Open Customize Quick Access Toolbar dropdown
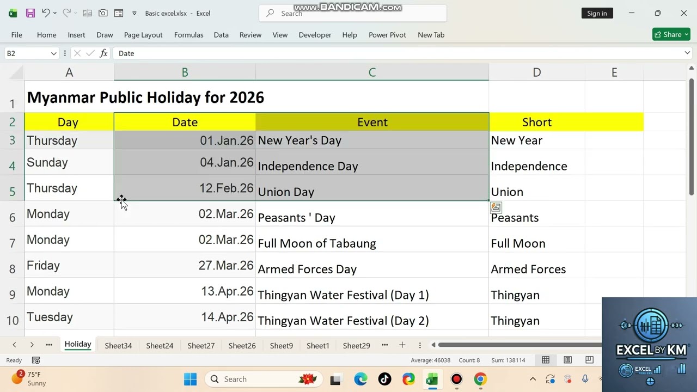This screenshot has height=392, width=697. click(x=134, y=13)
